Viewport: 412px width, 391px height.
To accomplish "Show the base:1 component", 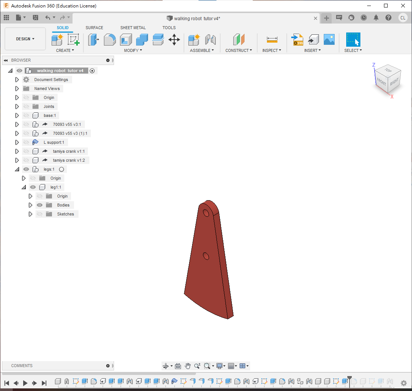I will [26, 115].
